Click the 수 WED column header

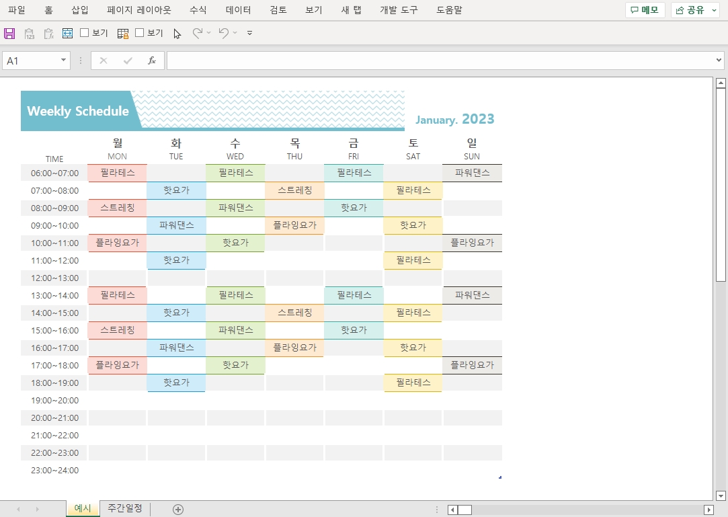point(235,149)
